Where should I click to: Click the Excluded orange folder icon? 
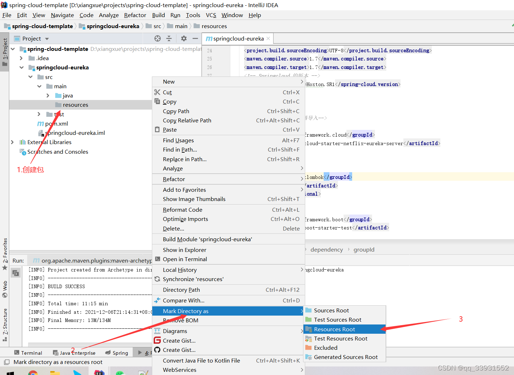(308, 348)
